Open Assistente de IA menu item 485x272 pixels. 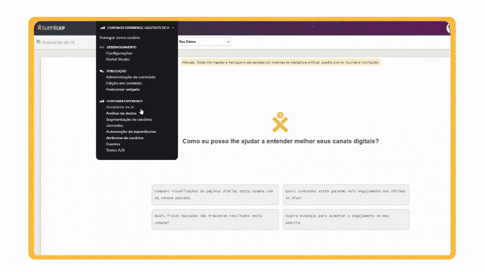[120, 107]
